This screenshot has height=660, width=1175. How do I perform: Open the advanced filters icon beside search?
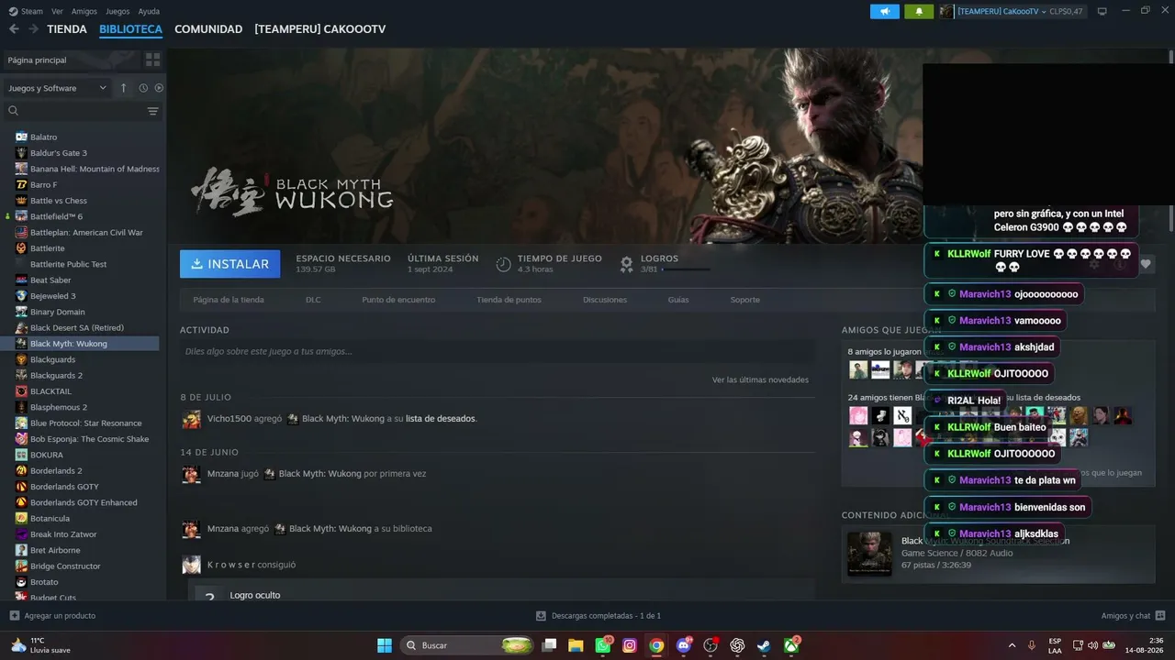[153, 111]
